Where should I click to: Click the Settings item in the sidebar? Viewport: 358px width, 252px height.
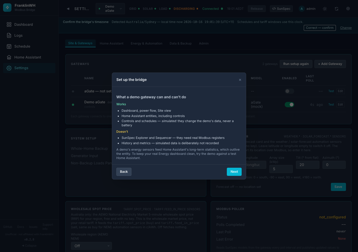click(29, 68)
